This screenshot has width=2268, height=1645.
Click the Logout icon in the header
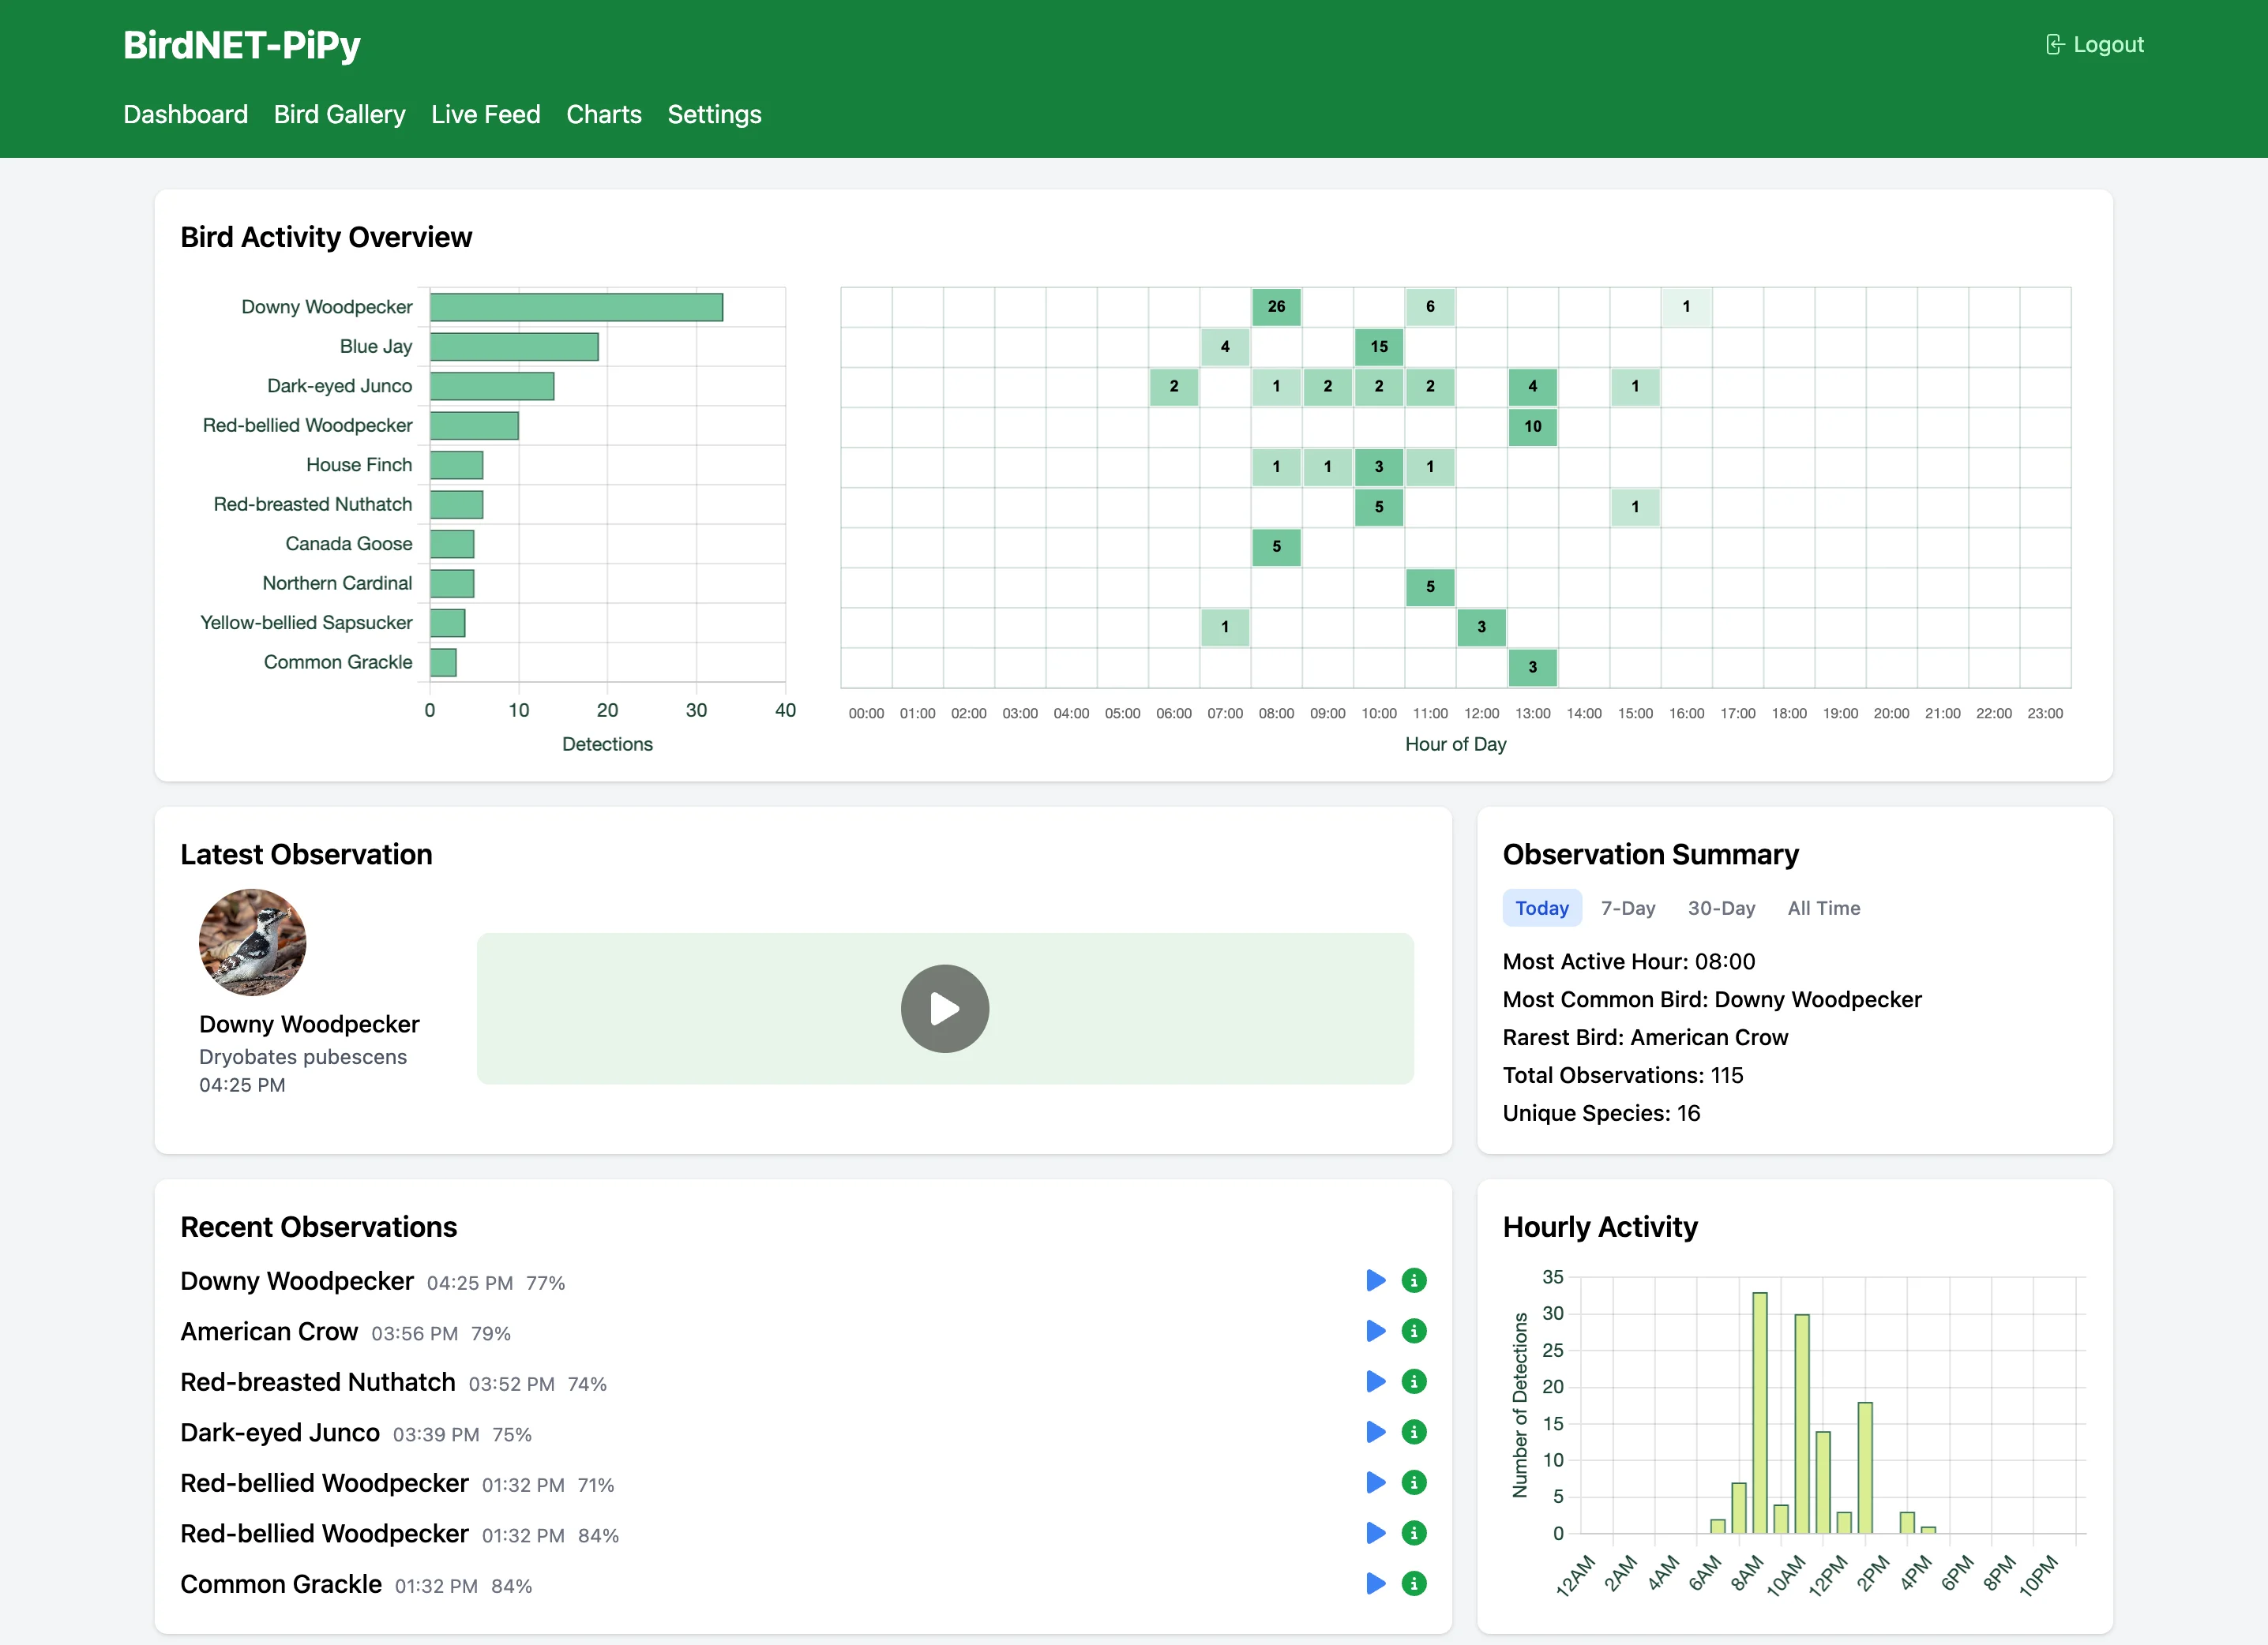pyautogui.click(x=2054, y=44)
